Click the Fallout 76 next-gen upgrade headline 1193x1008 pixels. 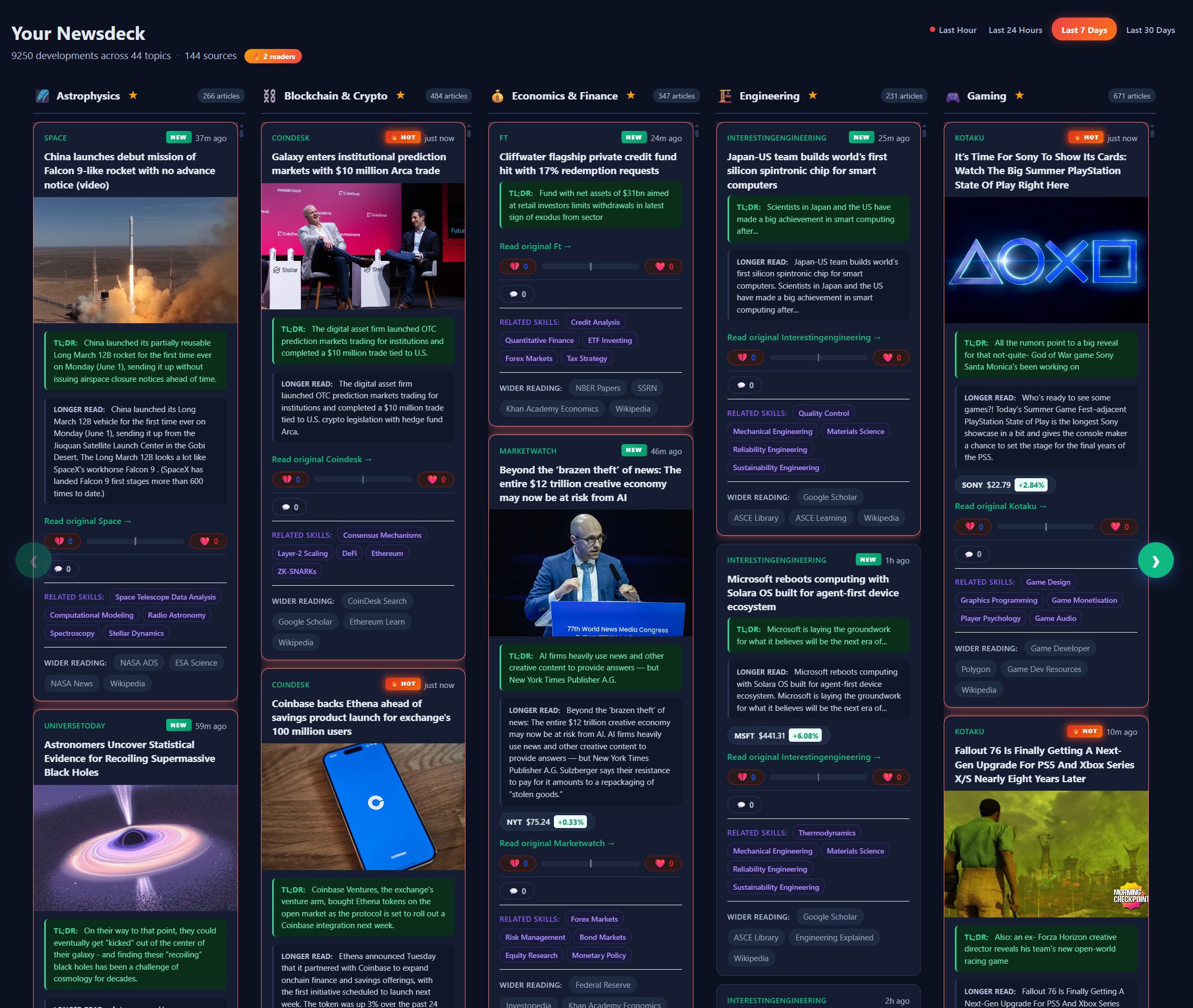[x=1044, y=765]
